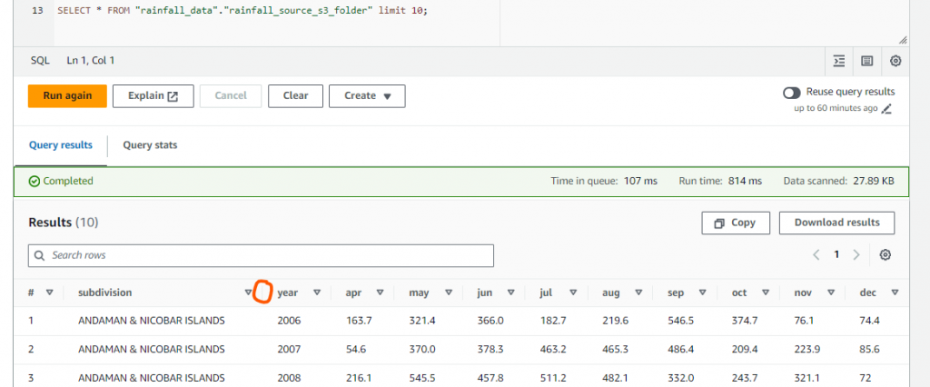Open the query editor settings gear
The image size is (930, 387).
[895, 61]
